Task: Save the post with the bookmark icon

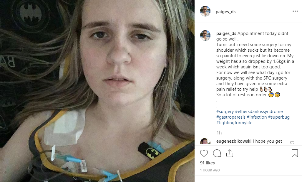Action: tap(295, 153)
